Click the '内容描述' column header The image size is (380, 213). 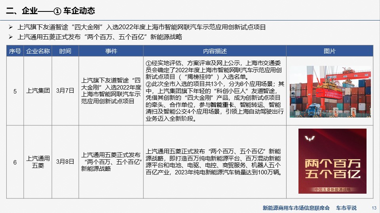(215, 51)
